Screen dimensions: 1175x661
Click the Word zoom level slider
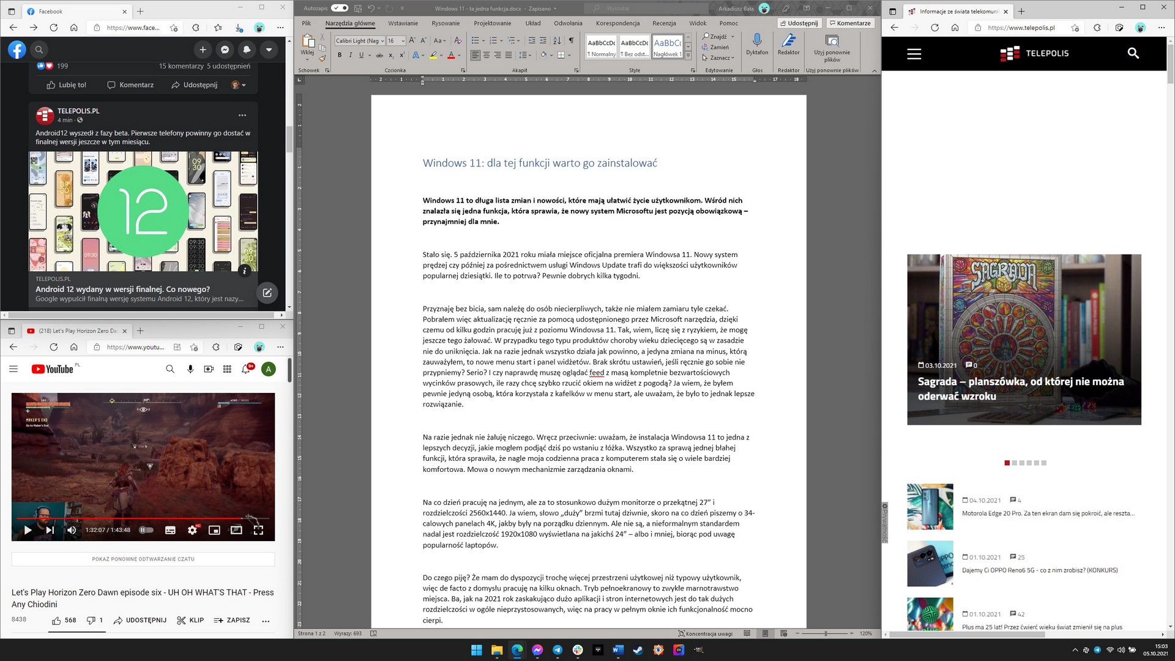(x=826, y=633)
